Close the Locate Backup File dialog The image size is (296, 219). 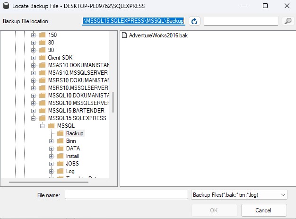click(x=287, y=6)
